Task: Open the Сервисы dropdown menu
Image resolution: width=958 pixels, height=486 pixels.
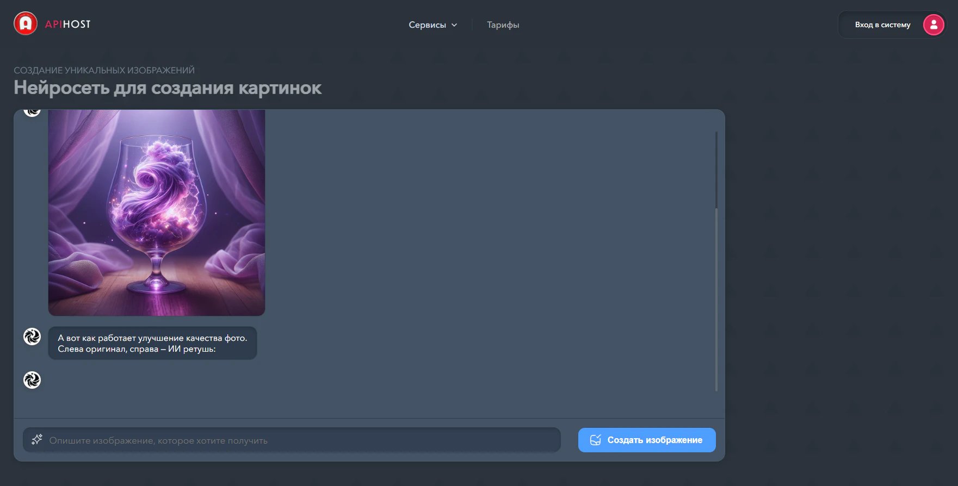Action: pyautogui.click(x=433, y=25)
